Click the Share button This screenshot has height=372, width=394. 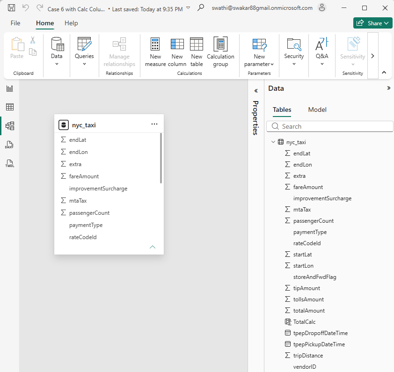tap(372, 23)
